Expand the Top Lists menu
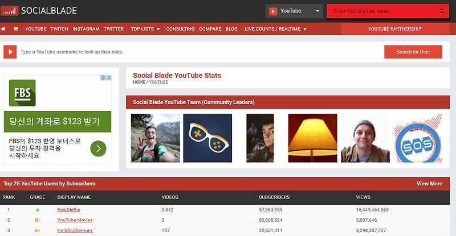This screenshot has width=456, height=236. (x=145, y=29)
